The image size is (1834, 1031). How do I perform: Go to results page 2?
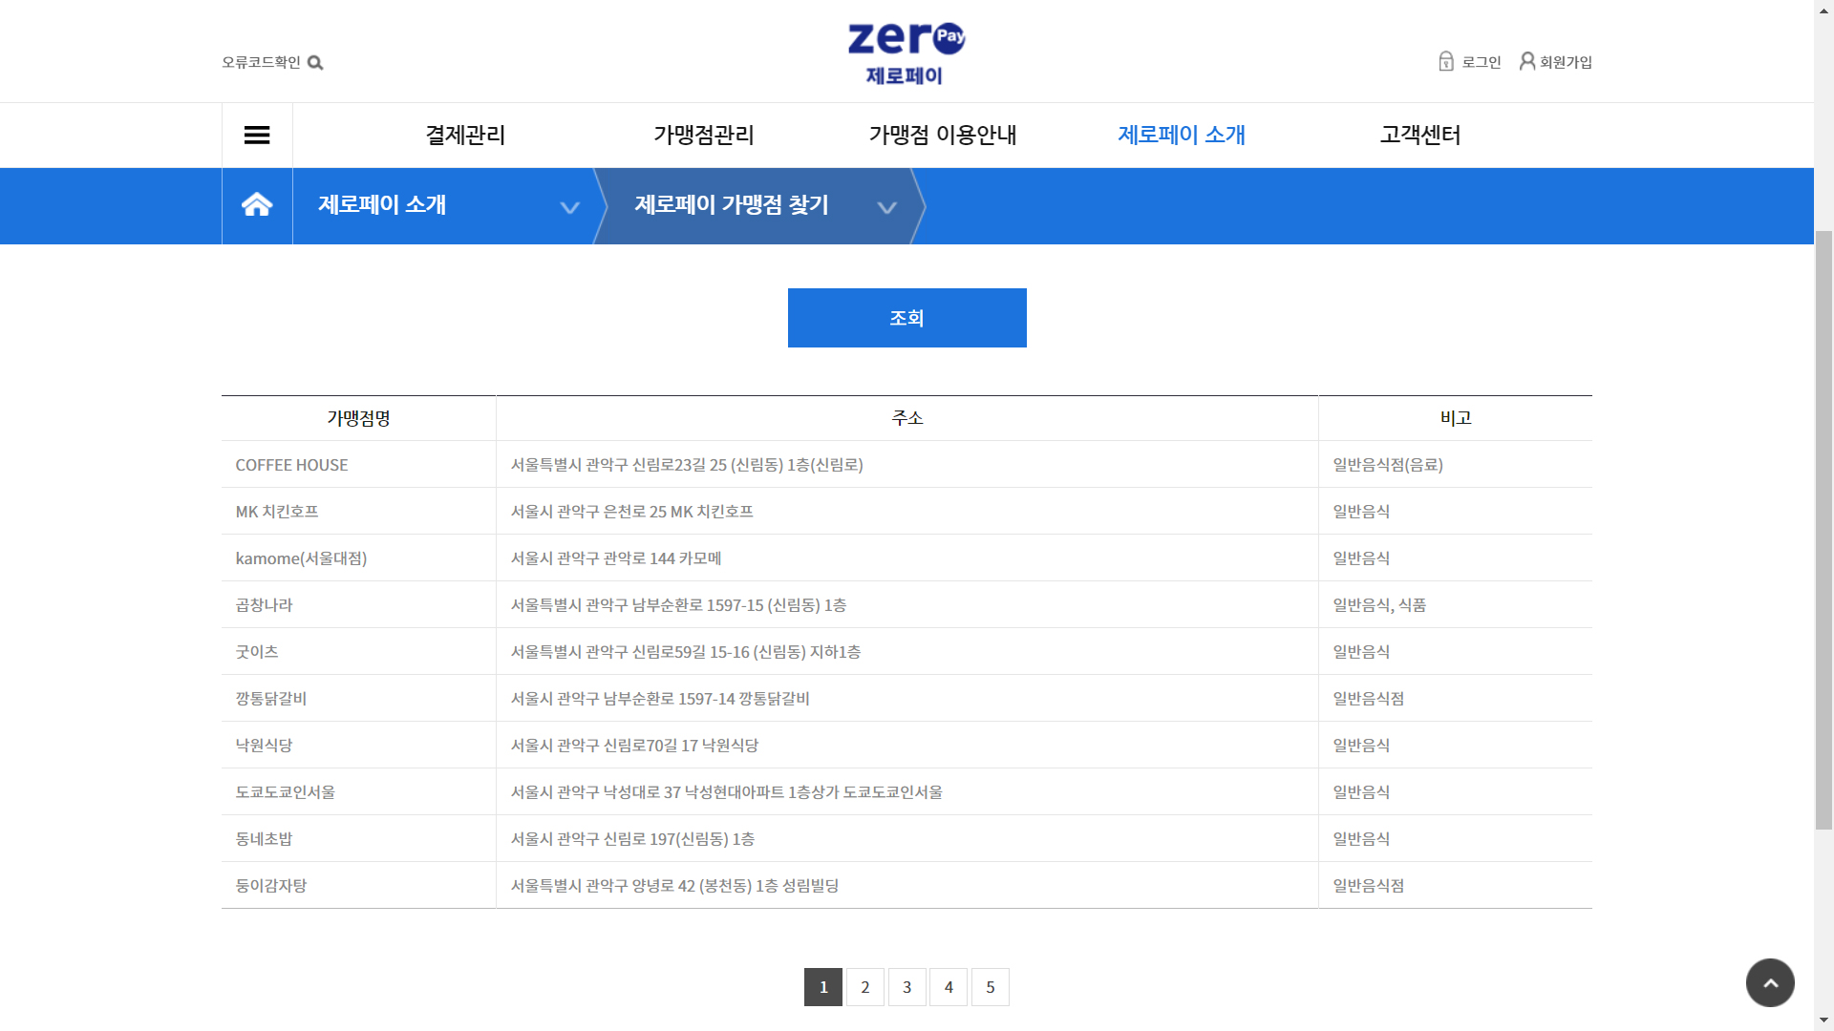click(x=864, y=987)
